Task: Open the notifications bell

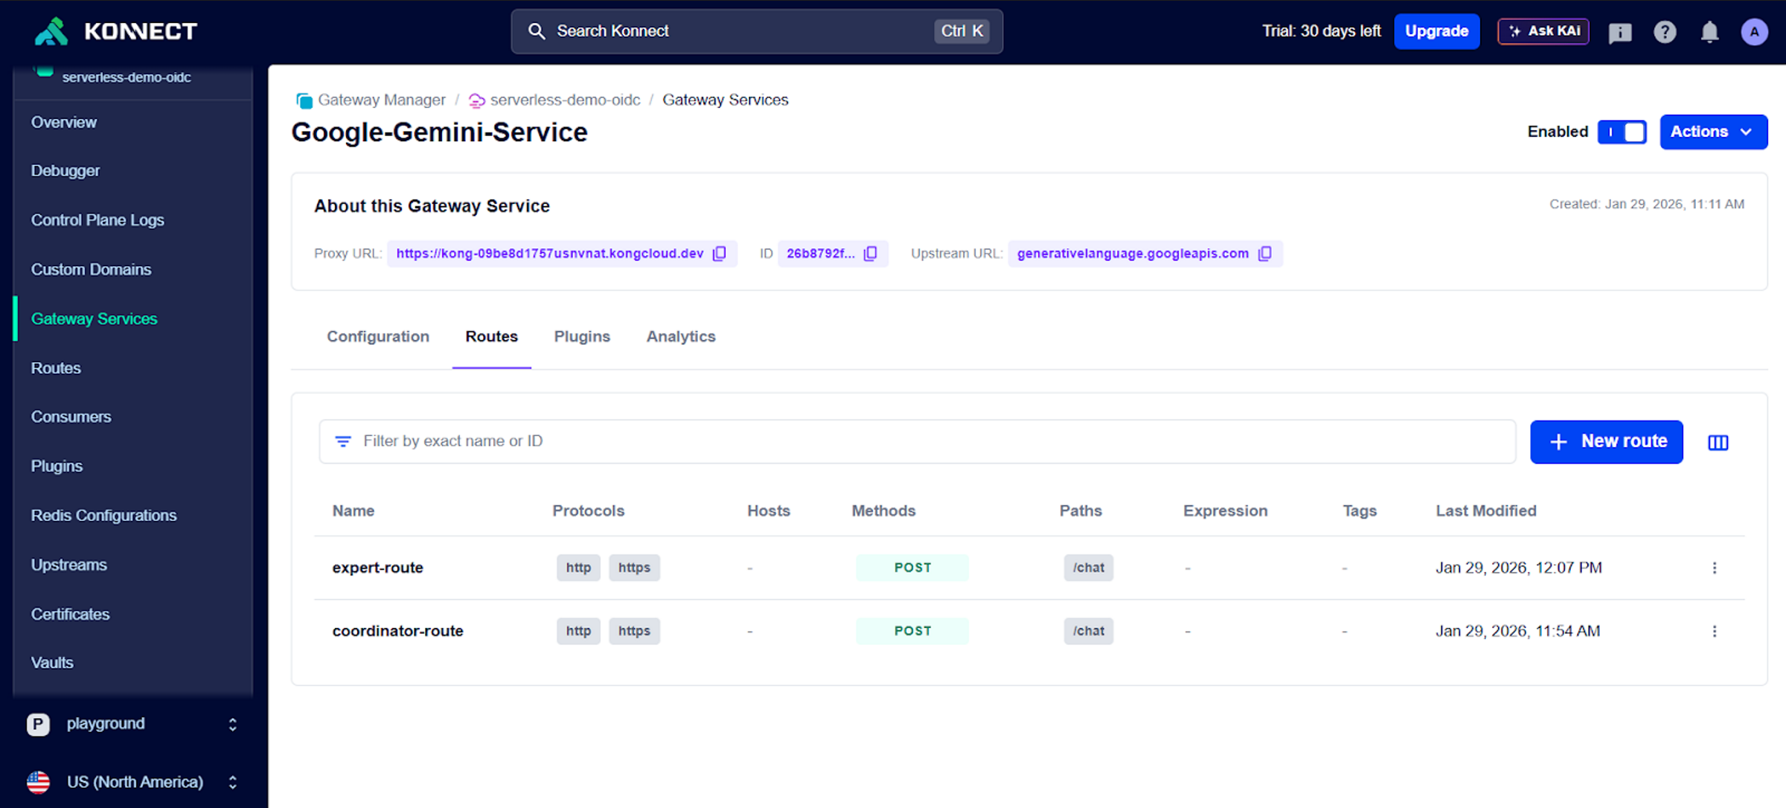Action: point(1709,31)
